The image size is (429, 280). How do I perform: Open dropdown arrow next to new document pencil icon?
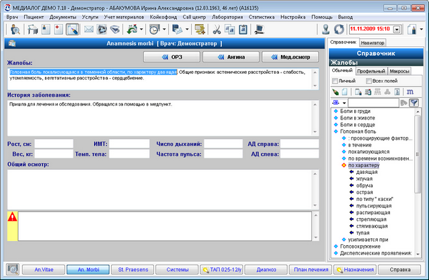[422, 30]
